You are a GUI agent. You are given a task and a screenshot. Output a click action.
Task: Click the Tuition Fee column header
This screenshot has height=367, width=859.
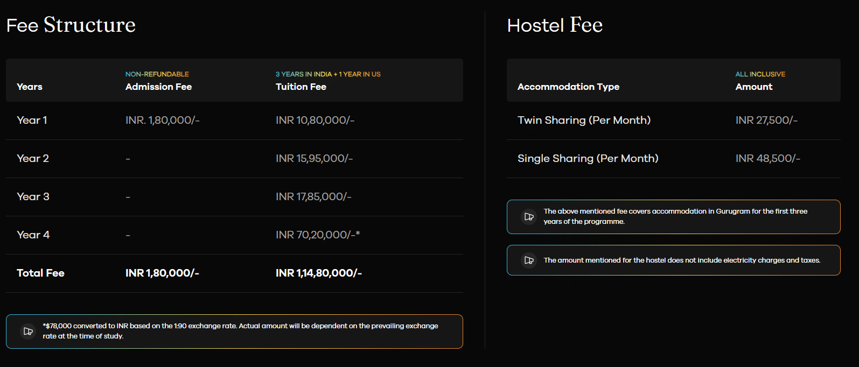pyautogui.click(x=301, y=87)
